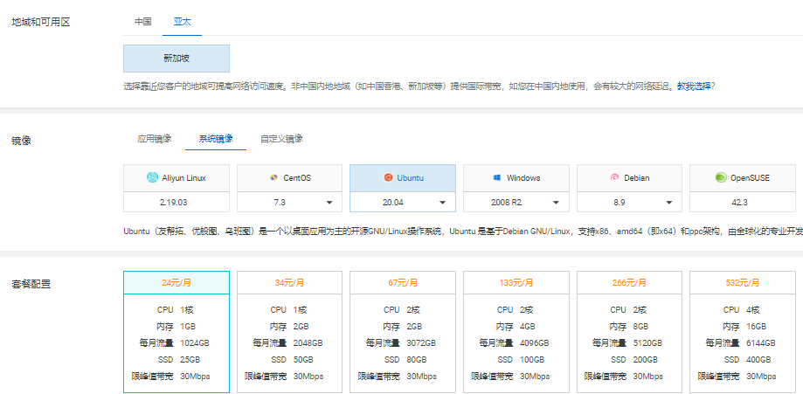Click the Aliyun Linux 2.19.03 version field
This screenshot has height=394, width=803.
pos(177,202)
